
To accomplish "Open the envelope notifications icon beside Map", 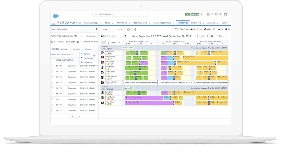I will coord(128,30).
